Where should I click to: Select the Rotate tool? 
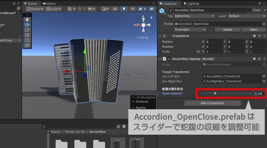[27, 30]
